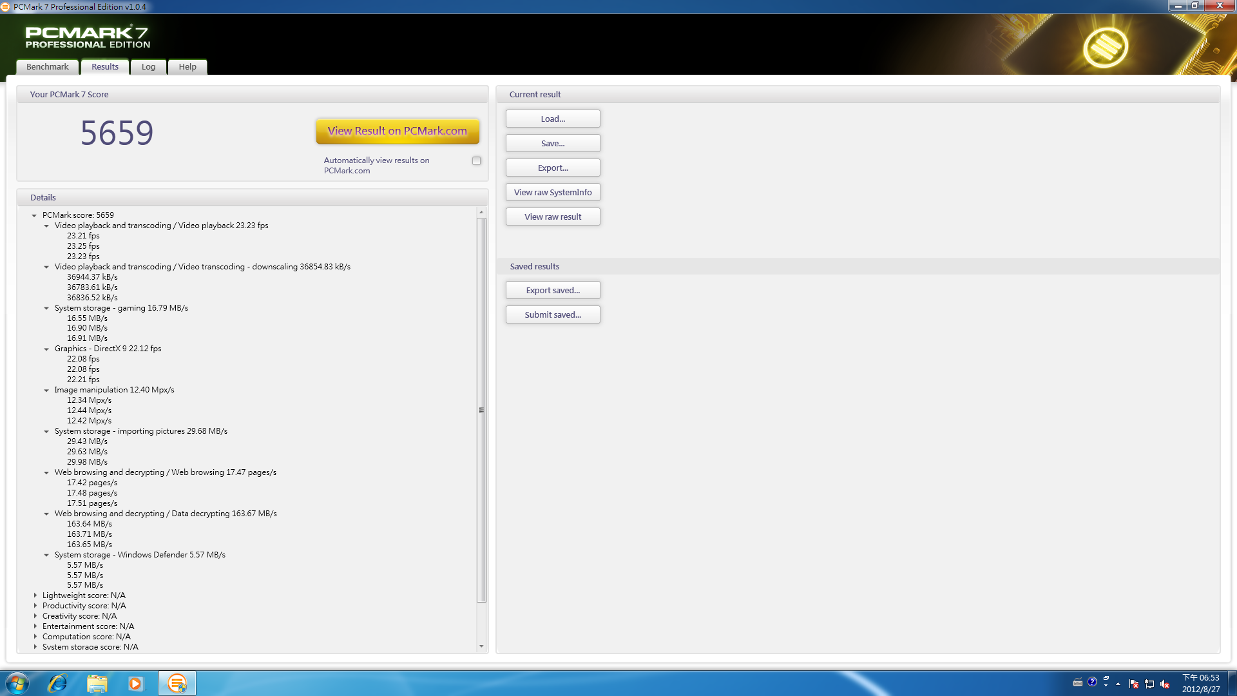Click the large 5659 score value
The height and width of the screenshot is (696, 1237).
pyautogui.click(x=117, y=133)
